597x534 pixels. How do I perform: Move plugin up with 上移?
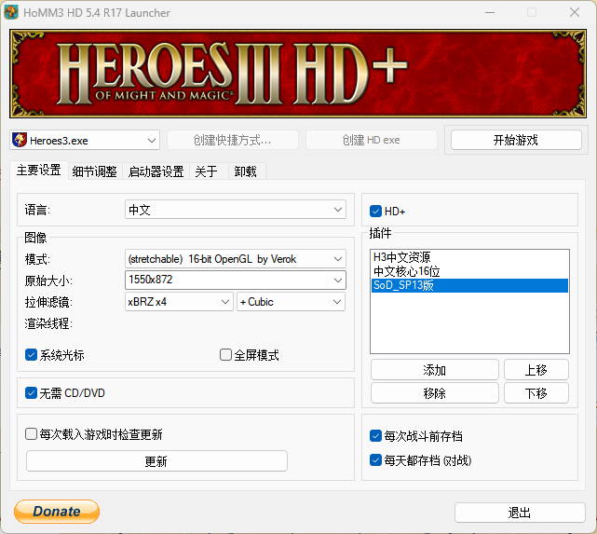tap(536, 369)
